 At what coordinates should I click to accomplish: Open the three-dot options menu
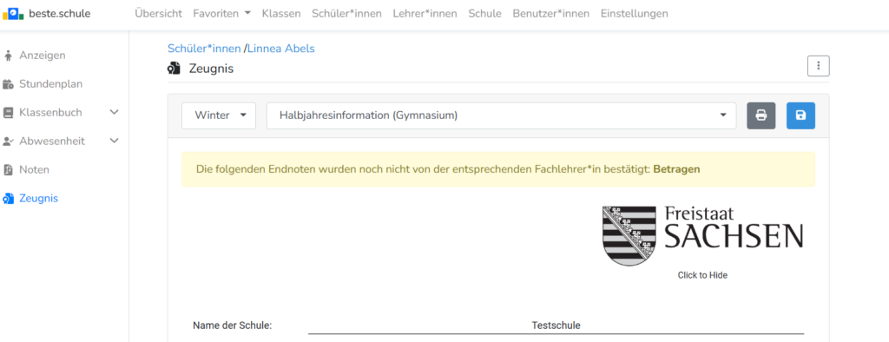(818, 66)
